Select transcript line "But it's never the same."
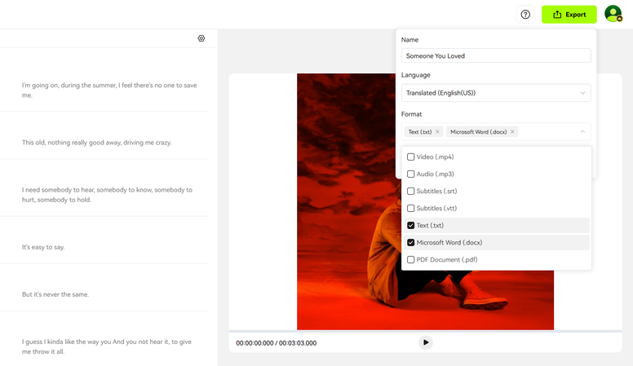This screenshot has height=366, width=633. coord(55,294)
